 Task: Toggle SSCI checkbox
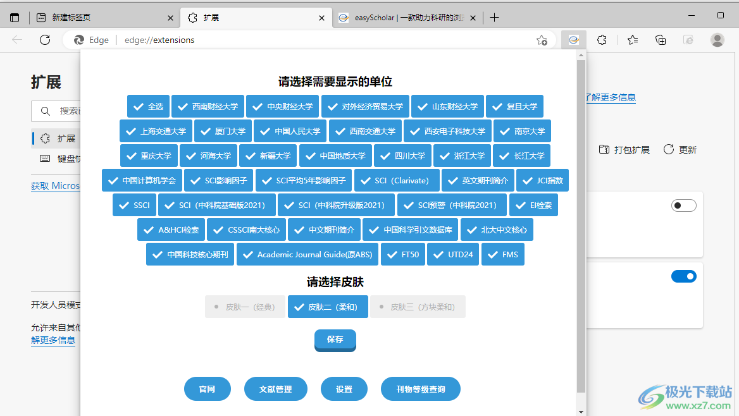click(134, 205)
